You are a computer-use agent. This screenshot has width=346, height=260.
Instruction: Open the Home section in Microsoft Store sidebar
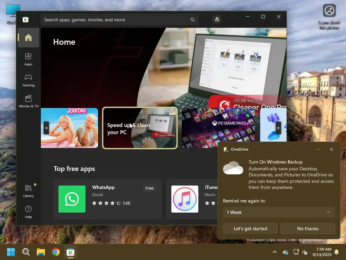[x=28, y=38]
